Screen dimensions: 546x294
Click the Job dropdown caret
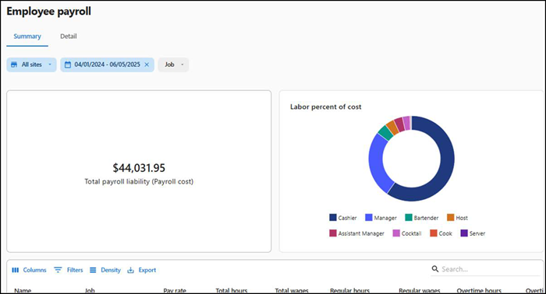pos(182,65)
